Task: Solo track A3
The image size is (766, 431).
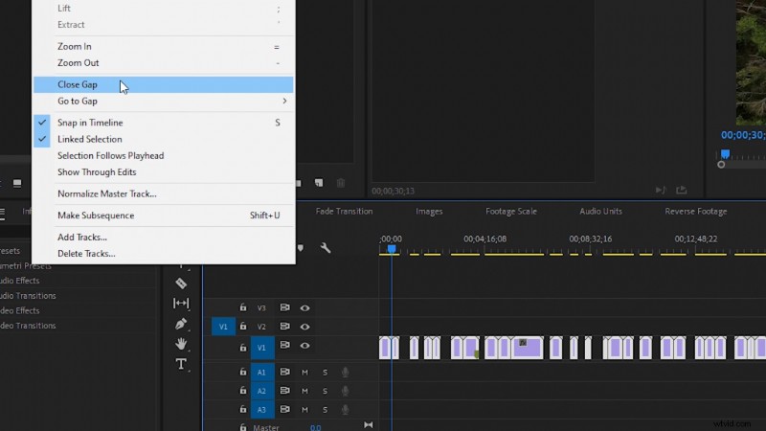Action: tap(325, 410)
